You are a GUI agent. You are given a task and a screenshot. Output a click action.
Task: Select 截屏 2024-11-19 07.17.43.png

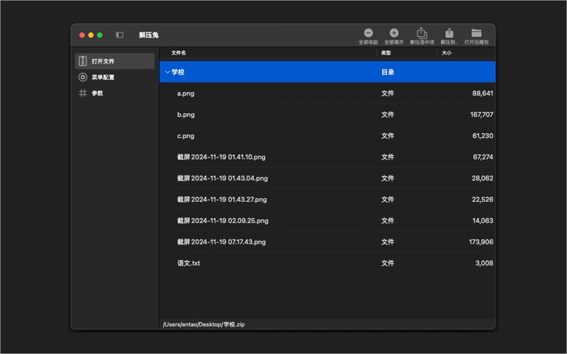221,241
